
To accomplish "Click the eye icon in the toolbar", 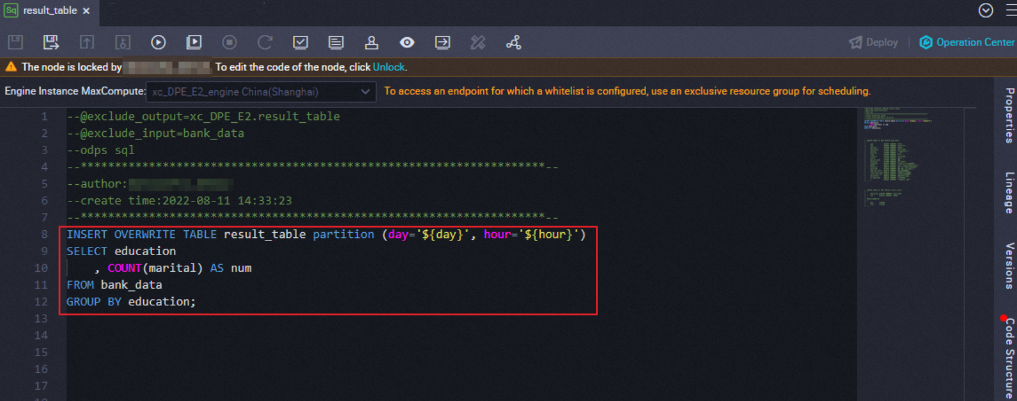I will (x=407, y=42).
